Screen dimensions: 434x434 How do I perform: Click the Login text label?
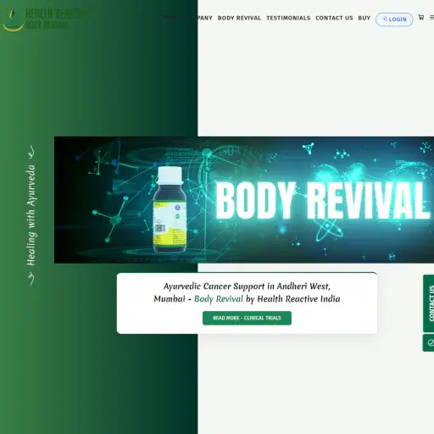(x=398, y=19)
